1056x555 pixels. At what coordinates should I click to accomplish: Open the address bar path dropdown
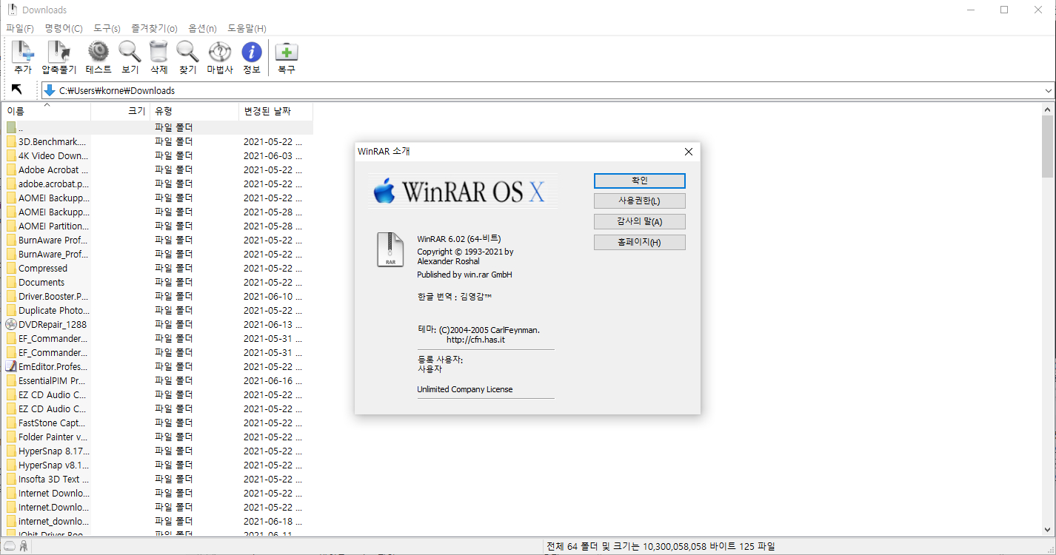[1048, 90]
